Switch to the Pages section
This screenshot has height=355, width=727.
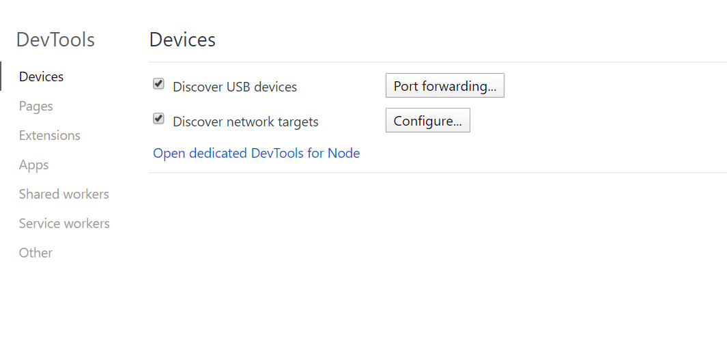[x=35, y=106]
